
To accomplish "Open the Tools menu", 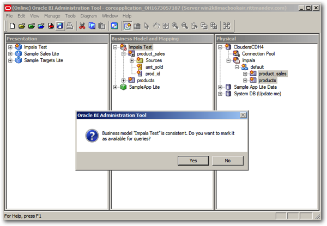I will click(70, 16).
